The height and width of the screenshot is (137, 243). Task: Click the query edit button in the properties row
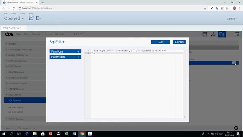pos(234,63)
